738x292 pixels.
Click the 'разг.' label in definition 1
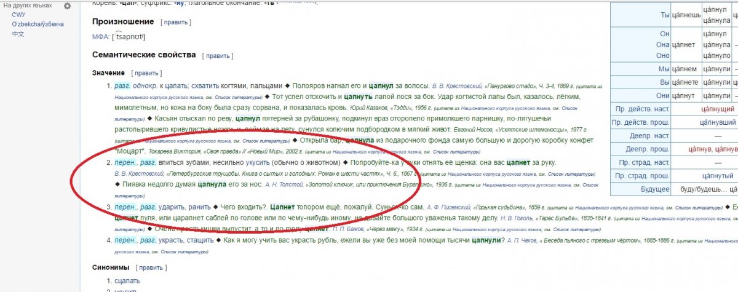point(122,85)
